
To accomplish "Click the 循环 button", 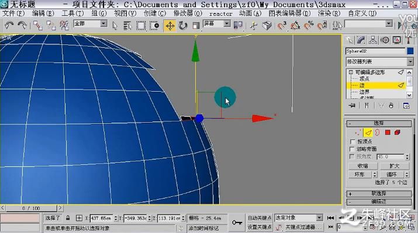I will pyautogui.click(x=392, y=175).
